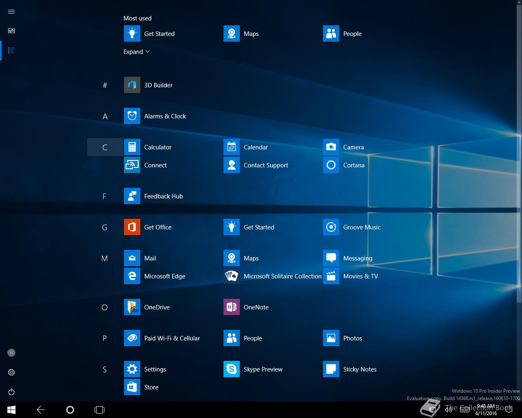Open Settings gear in left sidebar
This screenshot has width=522, height=418.
11,372
